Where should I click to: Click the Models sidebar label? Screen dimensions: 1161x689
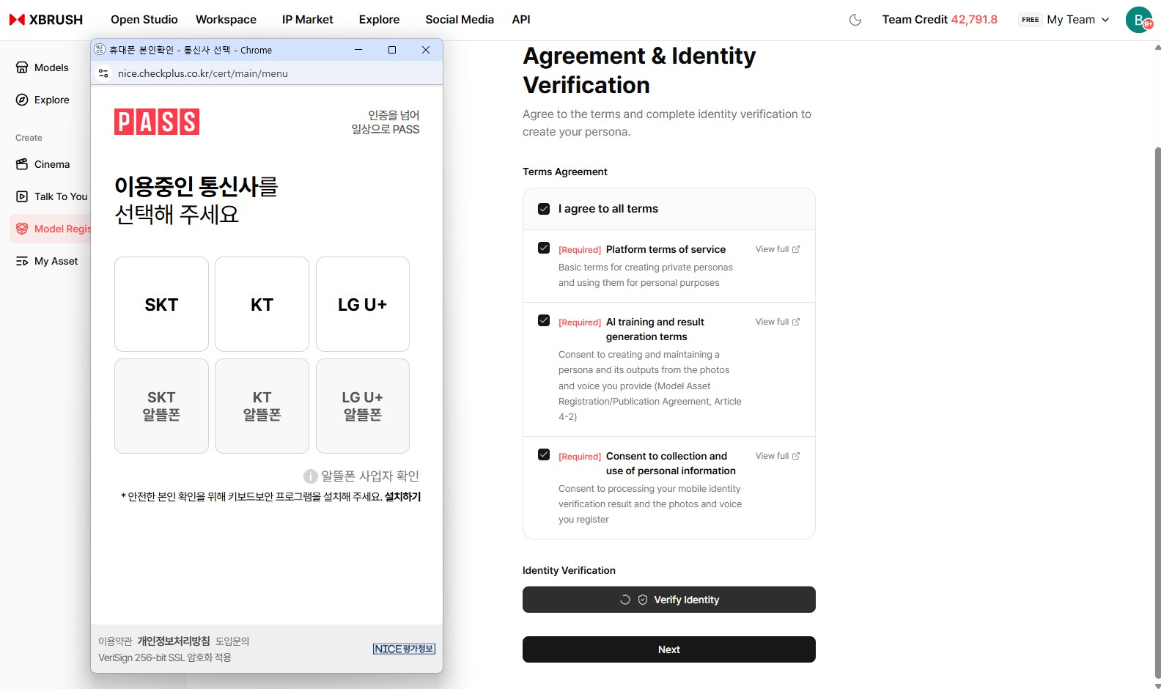(51, 67)
